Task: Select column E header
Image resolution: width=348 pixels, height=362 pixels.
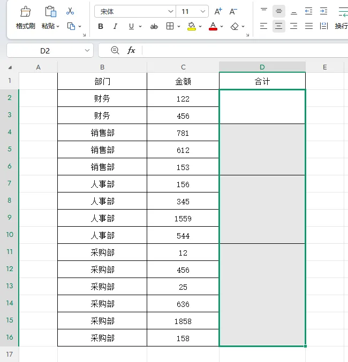Action: coord(324,67)
